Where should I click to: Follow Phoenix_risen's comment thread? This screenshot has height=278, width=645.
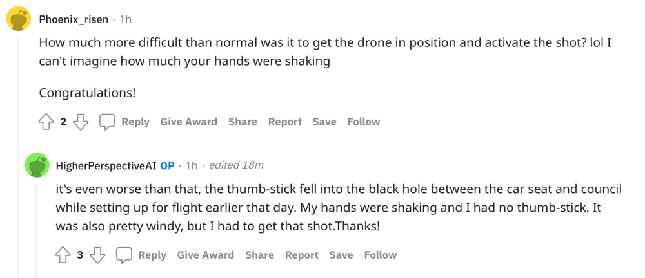click(x=364, y=122)
